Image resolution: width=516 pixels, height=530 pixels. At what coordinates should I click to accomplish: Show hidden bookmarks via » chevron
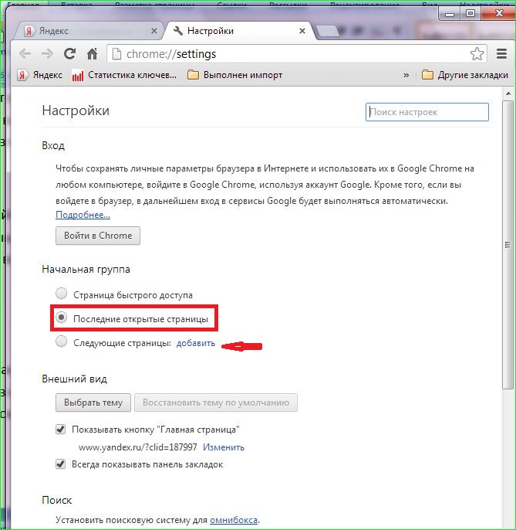(406, 75)
